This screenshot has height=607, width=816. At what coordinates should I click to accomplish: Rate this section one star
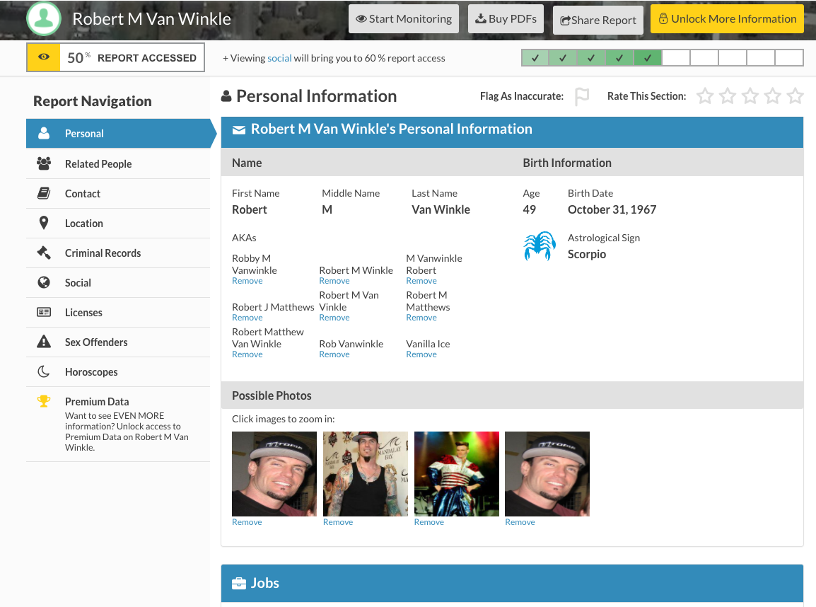coord(705,96)
